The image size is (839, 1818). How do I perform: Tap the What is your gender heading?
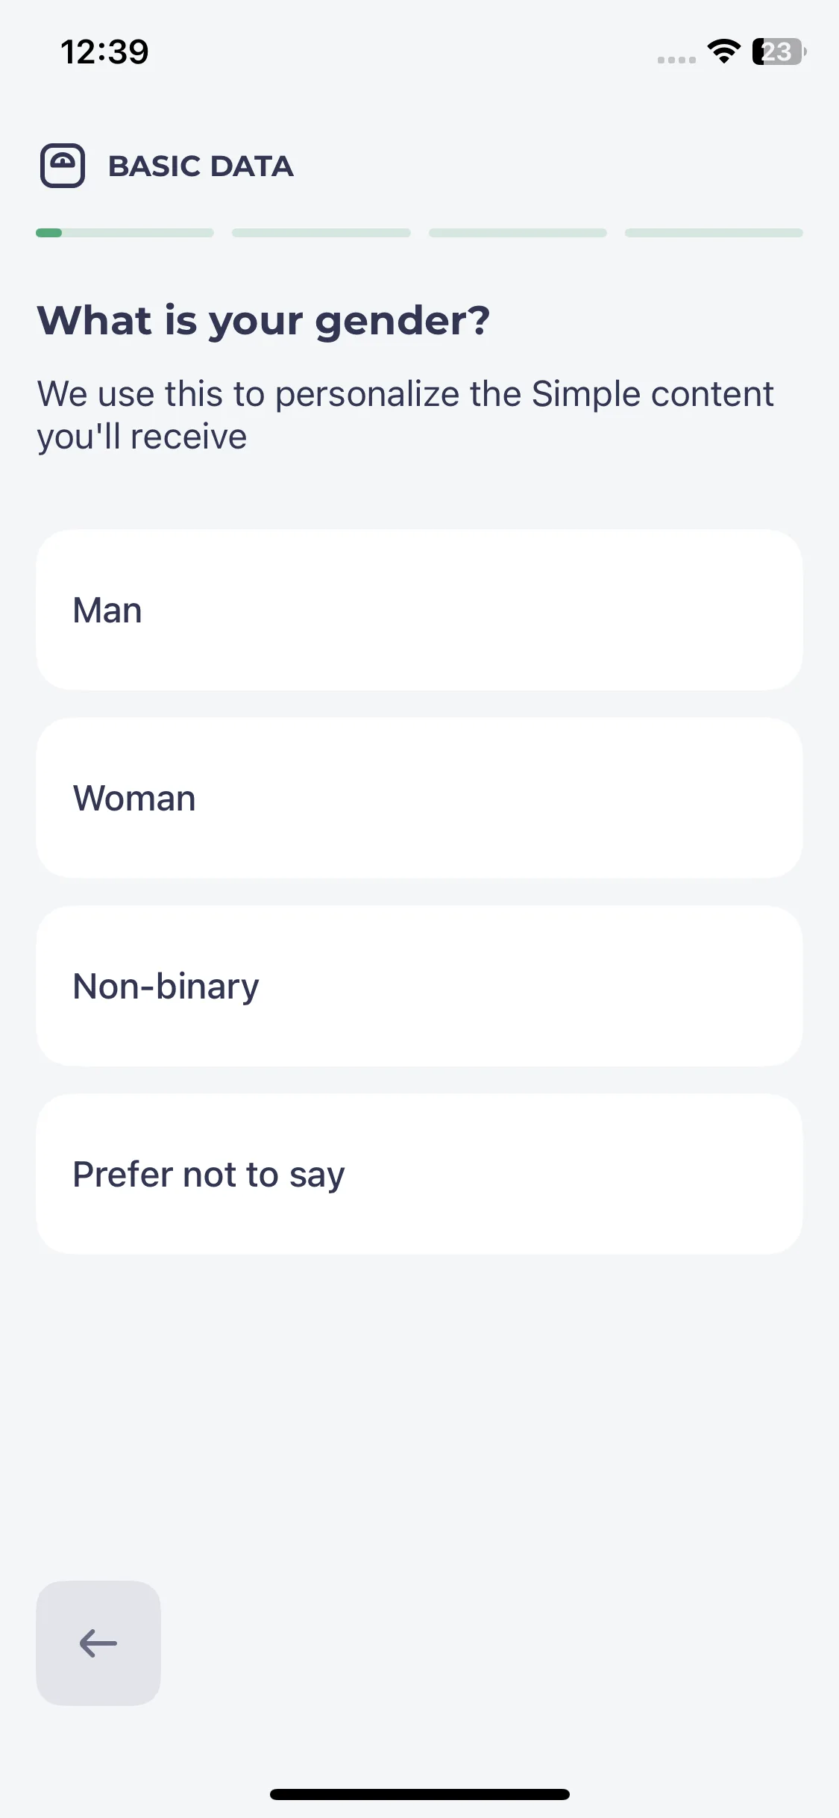point(264,322)
